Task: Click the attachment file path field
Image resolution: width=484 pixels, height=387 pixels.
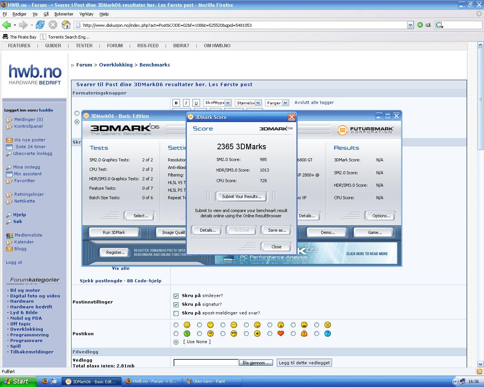Action: pyautogui.click(x=206, y=363)
